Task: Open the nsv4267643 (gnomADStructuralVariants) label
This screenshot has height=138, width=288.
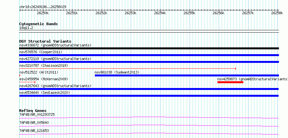Action: point(55,86)
